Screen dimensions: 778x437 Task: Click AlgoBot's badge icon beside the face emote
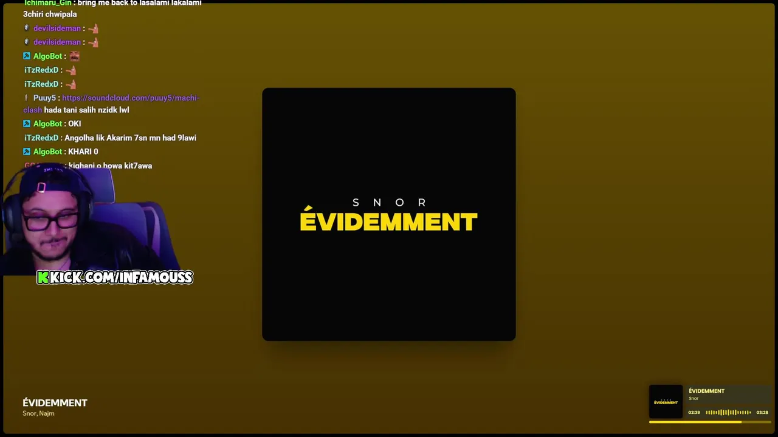tap(27, 56)
